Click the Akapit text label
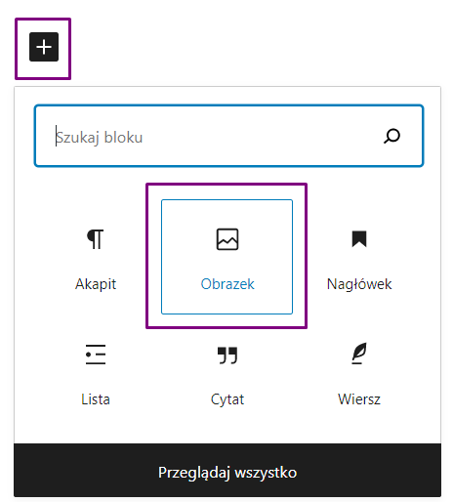The height and width of the screenshot is (502, 453). click(96, 284)
